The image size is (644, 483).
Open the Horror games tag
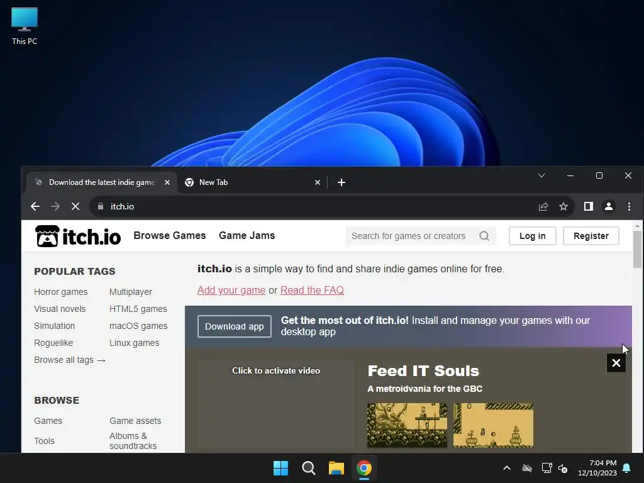click(x=61, y=292)
